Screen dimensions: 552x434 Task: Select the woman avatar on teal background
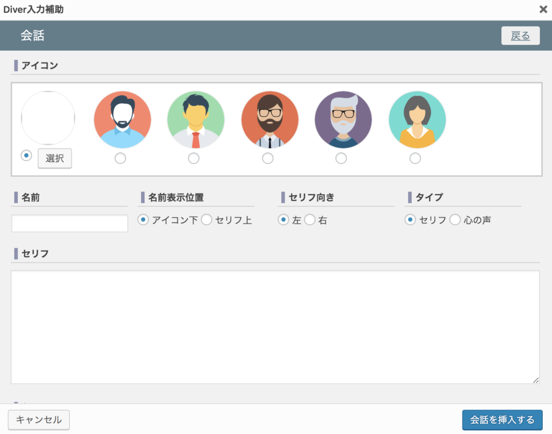(417, 120)
